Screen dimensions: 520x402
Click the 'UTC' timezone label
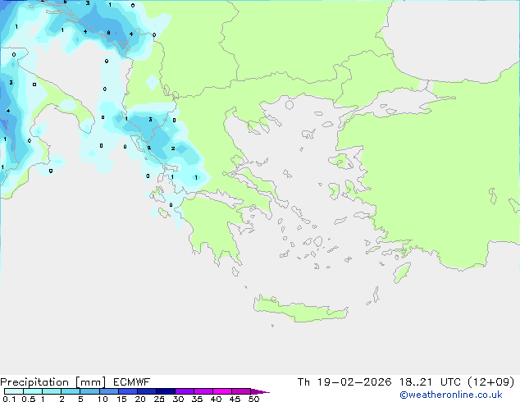[x=450, y=382]
